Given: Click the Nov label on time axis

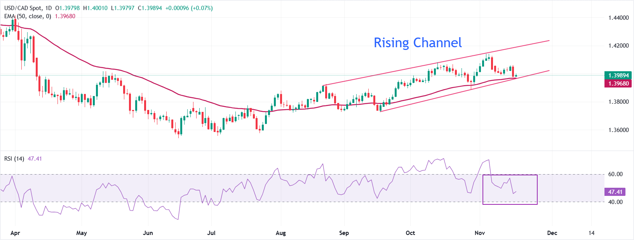Looking at the screenshot, I should coord(480,233).
